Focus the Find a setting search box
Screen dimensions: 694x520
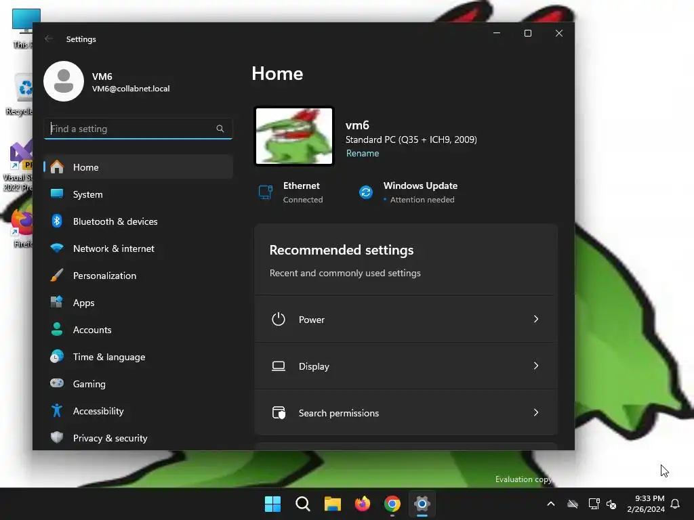point(138,129)
